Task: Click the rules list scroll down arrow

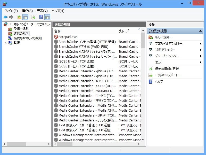Action: pyautogui.click(x=143, y=140)
